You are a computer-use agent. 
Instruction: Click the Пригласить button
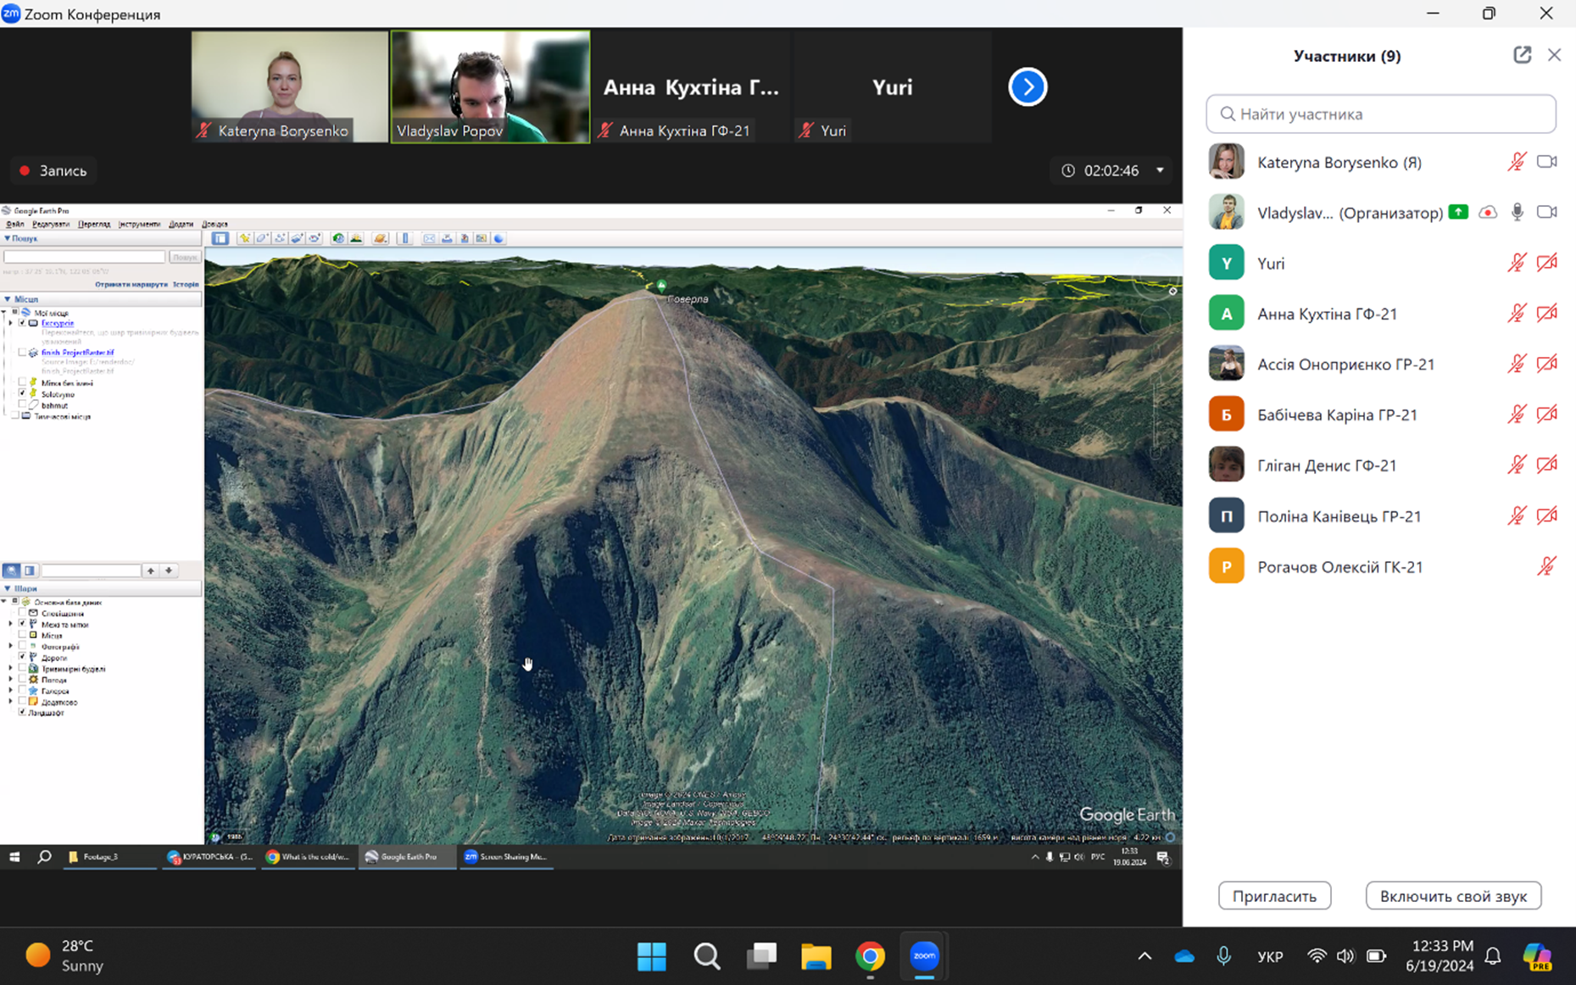tap(1274, 896)
